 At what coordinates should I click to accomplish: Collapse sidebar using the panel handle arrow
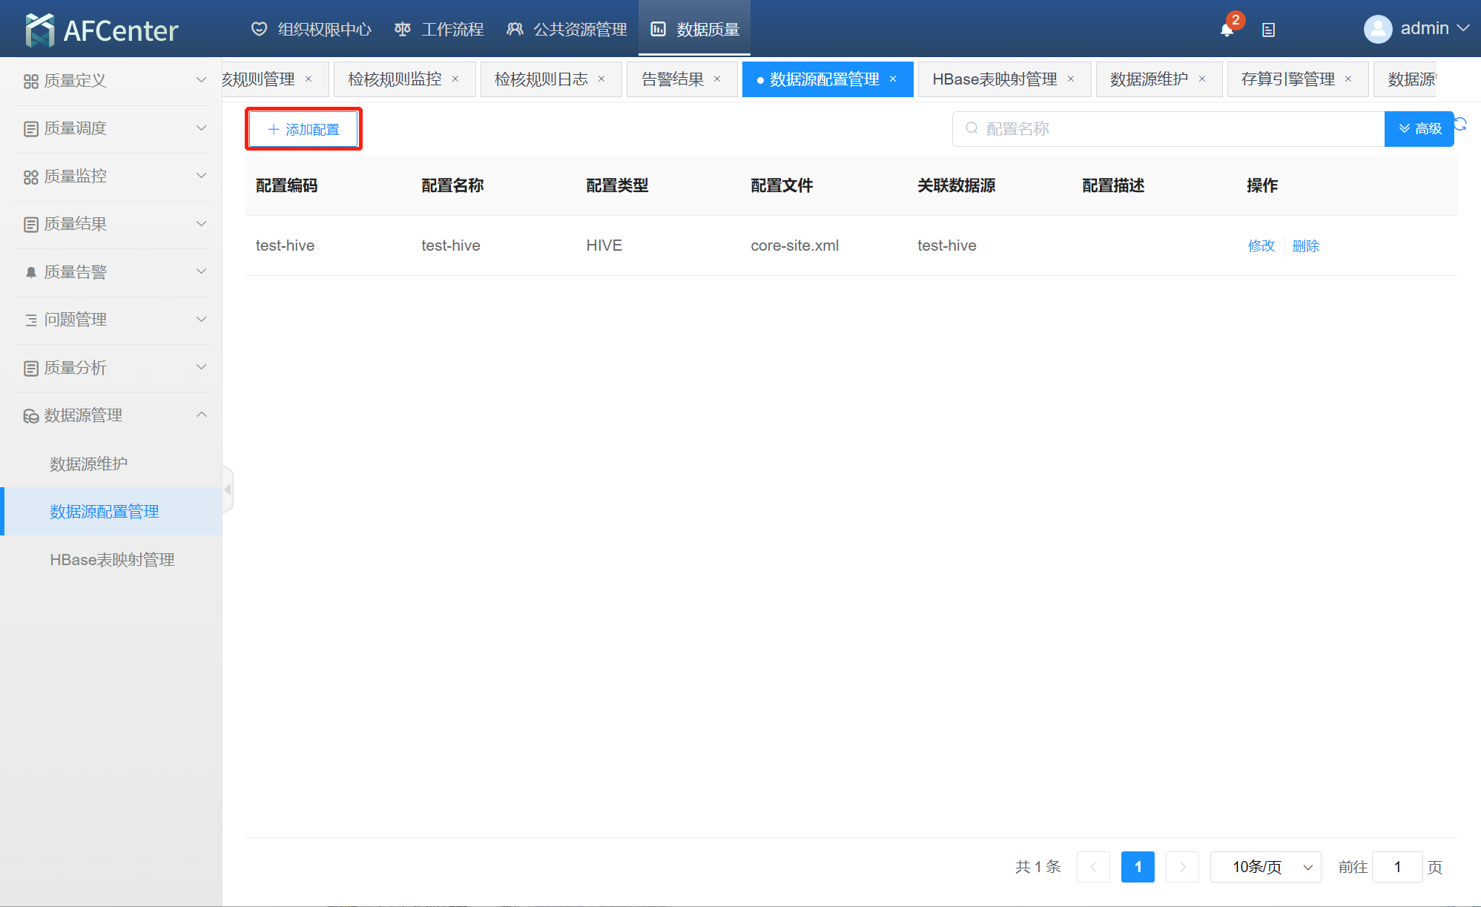pos(228,489)
